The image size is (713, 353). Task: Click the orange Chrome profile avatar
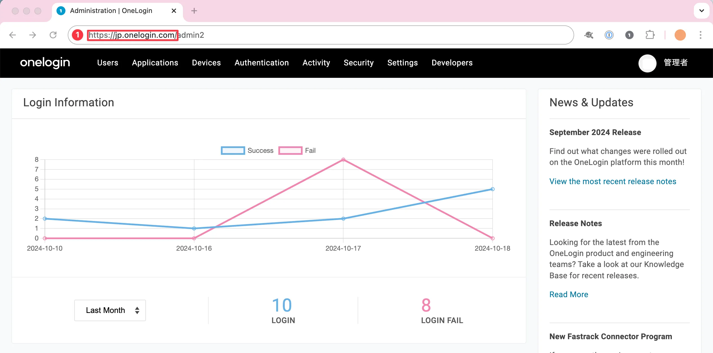(680, 35)
